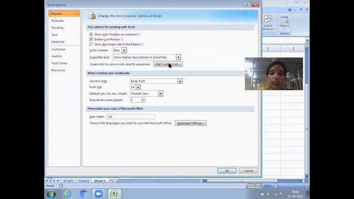Click the Include this many sheets spinner
This screenshot has height=199, width=354.
coord(143,100)
